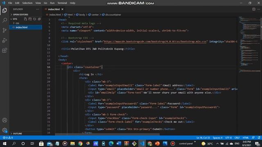The image size is (262, 147).
Task: Launch Microsoft Store from taskbar
Action: [x=41, y=143]
